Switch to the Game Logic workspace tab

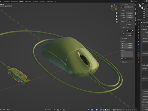[28, 2]
